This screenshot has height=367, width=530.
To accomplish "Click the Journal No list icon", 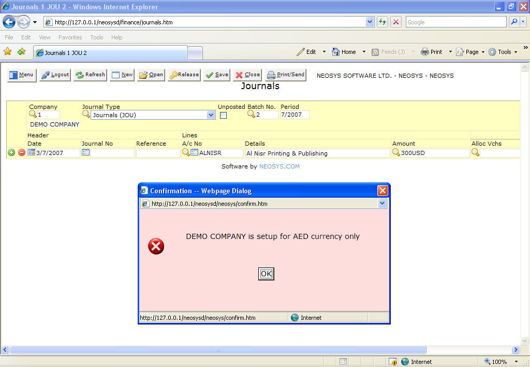I will [85, 152].
